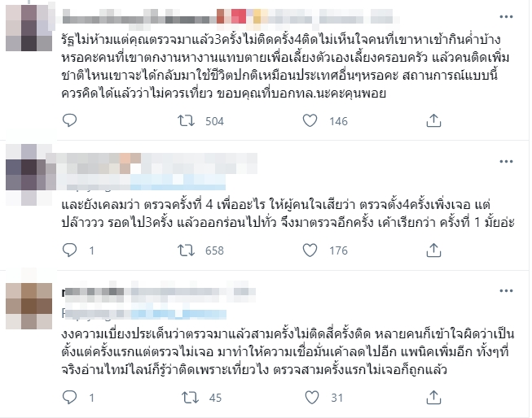The width and height of the screenshot is (532, 418).
Task: Open the blurred username of first tweet
Action: tap(231, 16)
